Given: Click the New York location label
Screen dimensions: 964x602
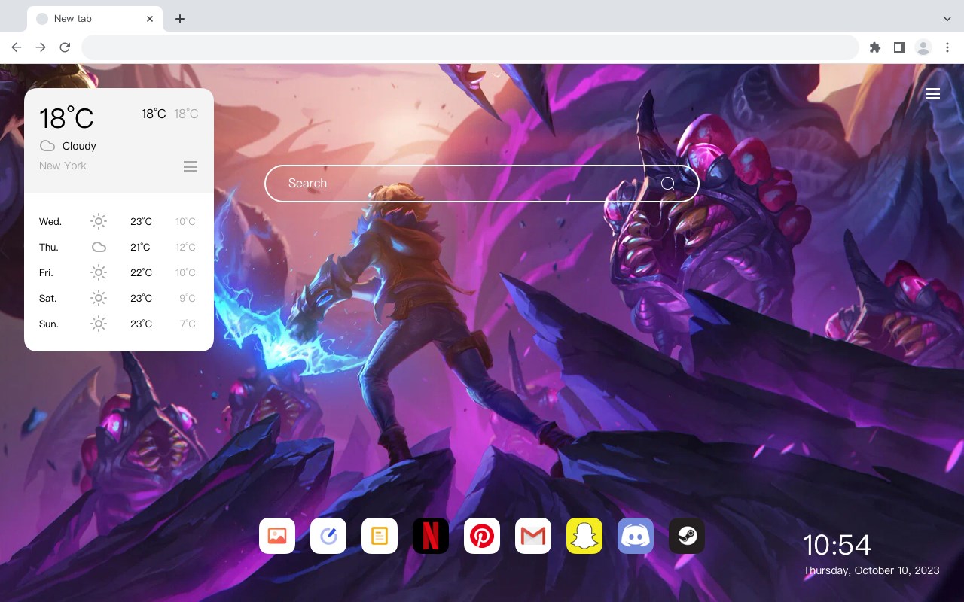Looking at the screenshot, I should (x=63, y=166).
